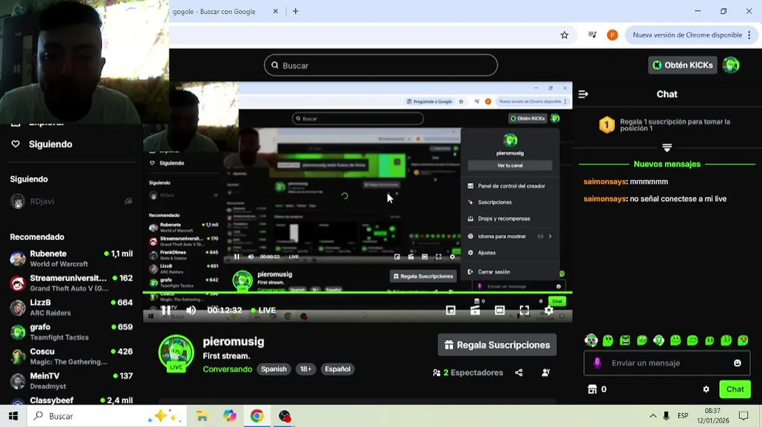Open Chrome profile P avatar

coord(612,35)
